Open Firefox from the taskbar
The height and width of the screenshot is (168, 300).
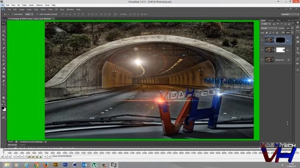coord(46,165)
